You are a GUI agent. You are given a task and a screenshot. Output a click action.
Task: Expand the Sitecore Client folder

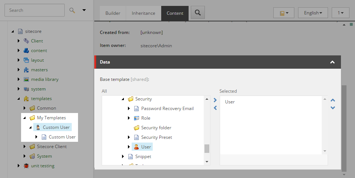(24, 147)
